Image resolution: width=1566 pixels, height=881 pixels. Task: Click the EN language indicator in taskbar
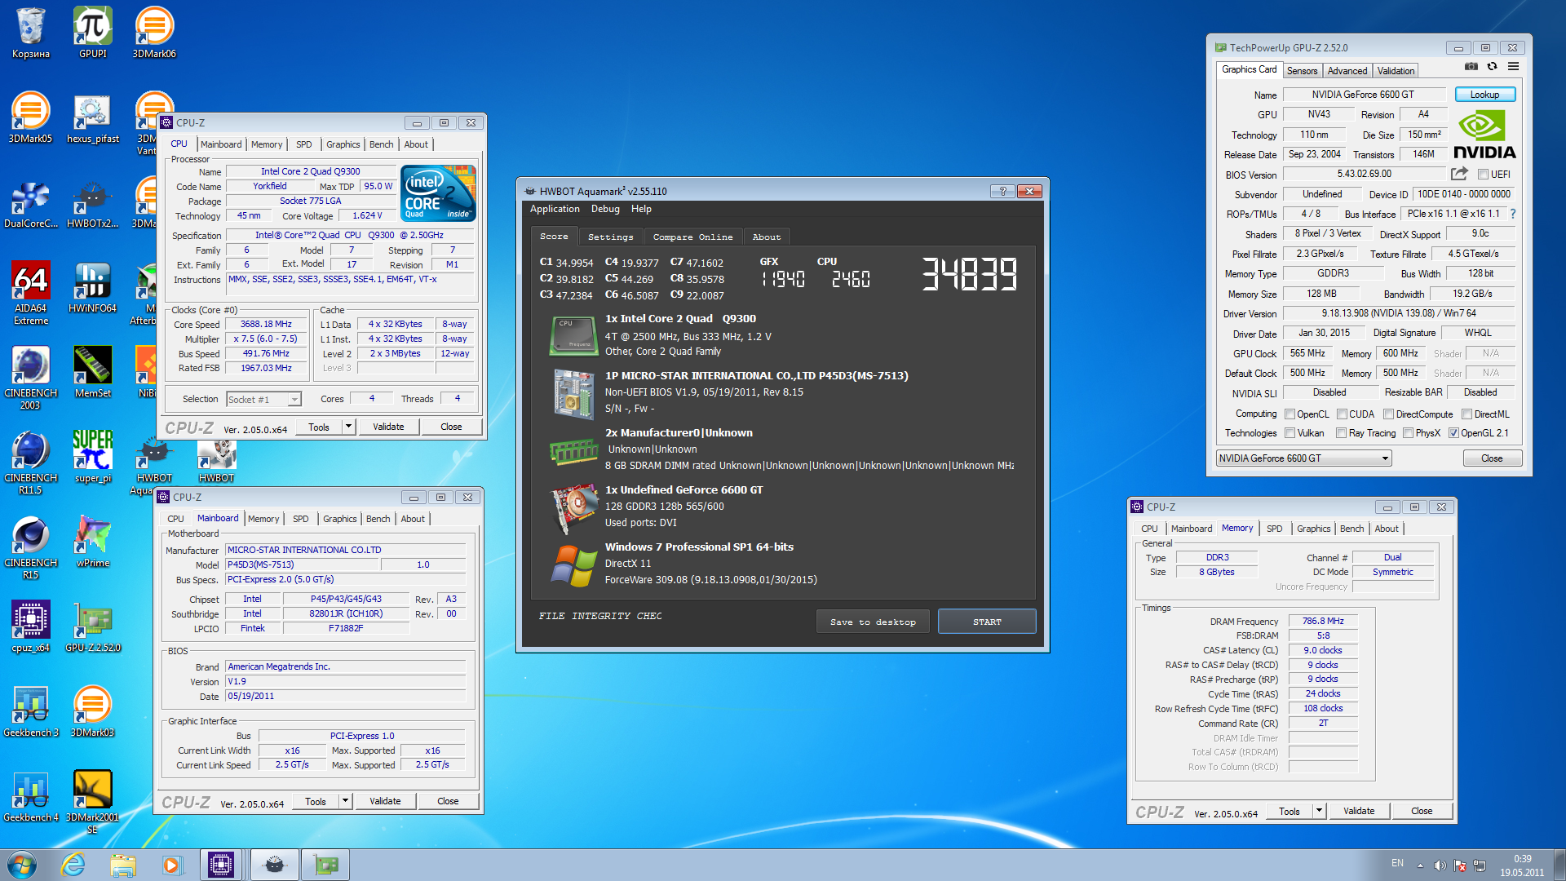click(x=1397, y=863)
